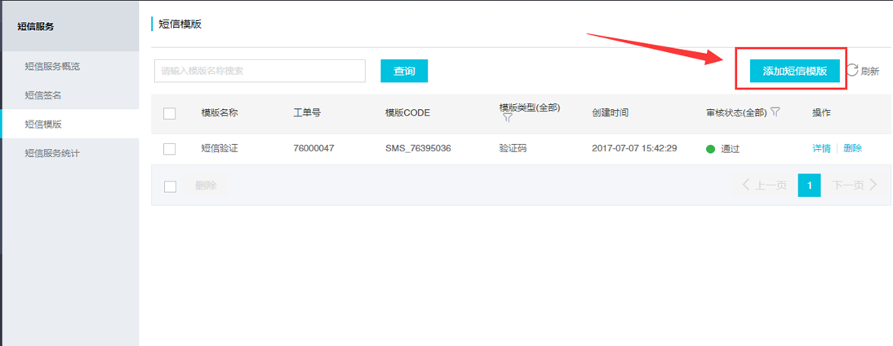Click the 删除 link in the 操作 column
The width and height of the screenshot is (893, 346).
pyautogui.click(x=852, y=148)
